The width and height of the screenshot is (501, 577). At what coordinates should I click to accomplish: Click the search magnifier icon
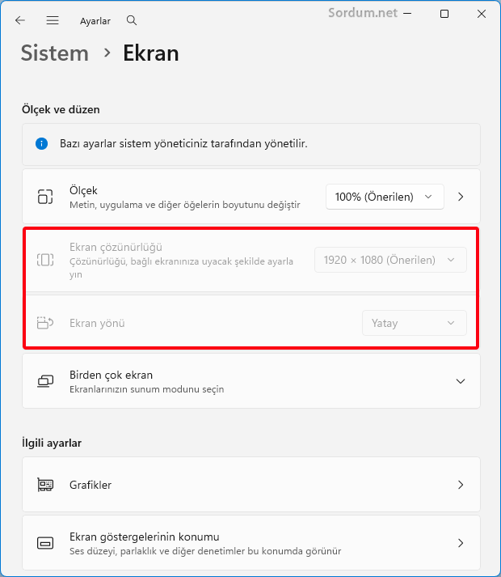pos(132,20)
